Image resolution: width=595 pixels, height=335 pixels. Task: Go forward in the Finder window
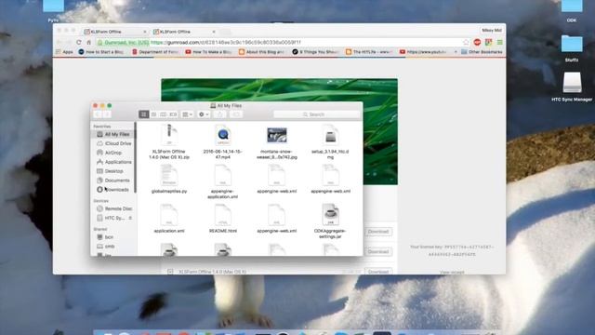[107, 114]
